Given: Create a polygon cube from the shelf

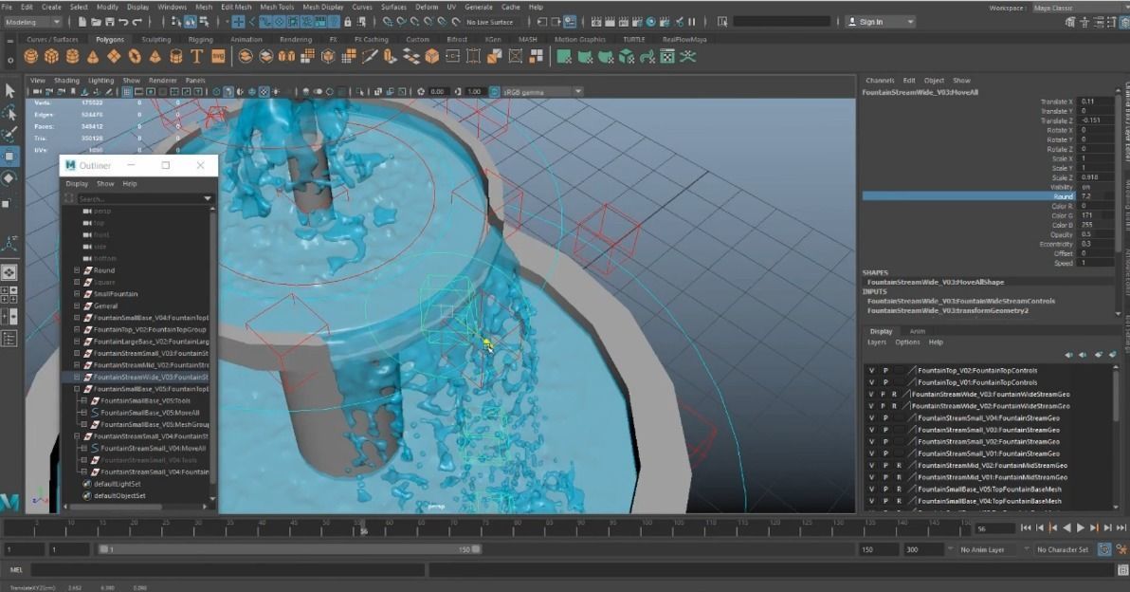Looking at the screenshot, I should tap(51, 56).
